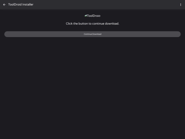Screen dimensions: 185x139
Task: Click the word 'download' in the instruction
Action: point(112,24)
